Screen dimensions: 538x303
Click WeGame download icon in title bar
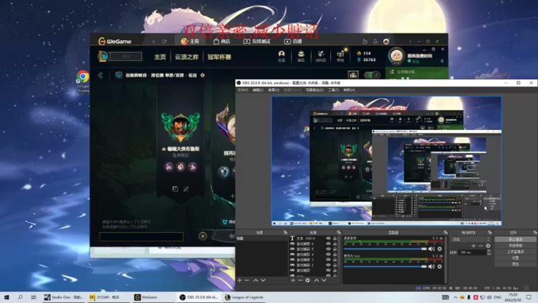pos(375,41)
